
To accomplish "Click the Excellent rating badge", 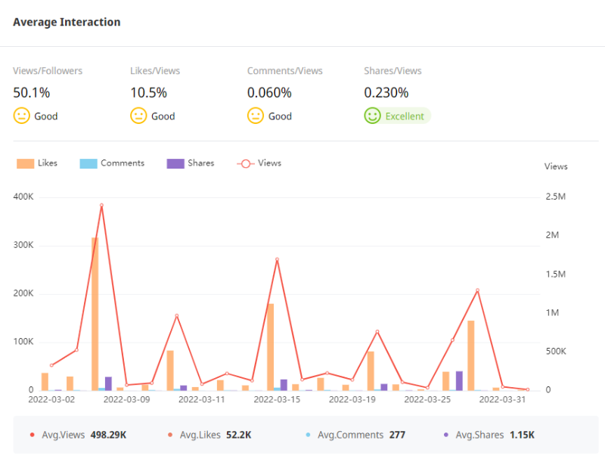I will [x=397, y=116].
